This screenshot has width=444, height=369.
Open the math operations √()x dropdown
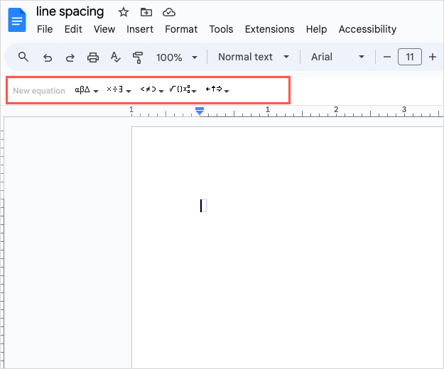183,90
